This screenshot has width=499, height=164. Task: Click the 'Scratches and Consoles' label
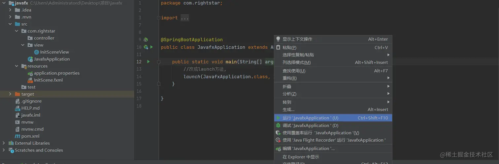[x=39, y=150]
